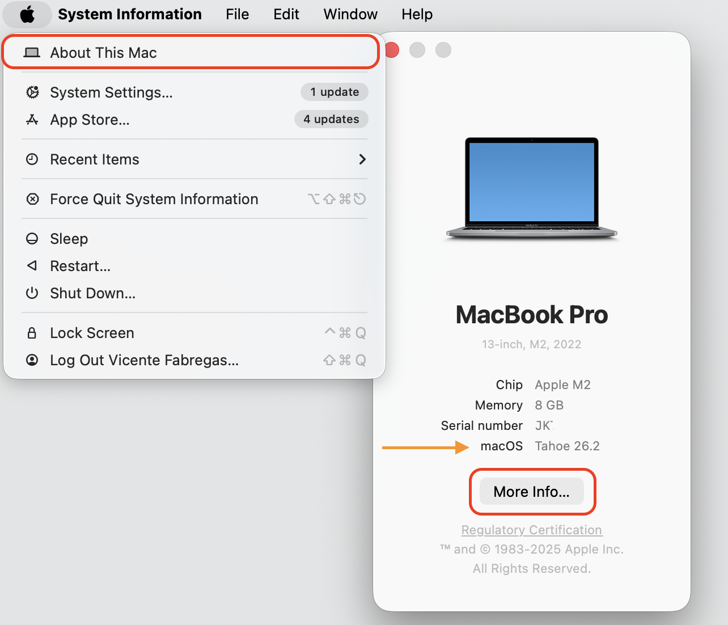Open App Store… menu entry
This screenshot has height=625, width=728.
click(x=194, y=120)
